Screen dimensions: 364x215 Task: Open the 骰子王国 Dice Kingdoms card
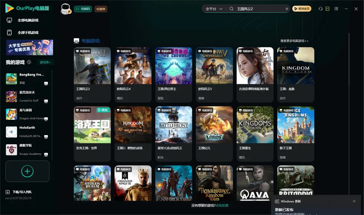coord(296,134)
